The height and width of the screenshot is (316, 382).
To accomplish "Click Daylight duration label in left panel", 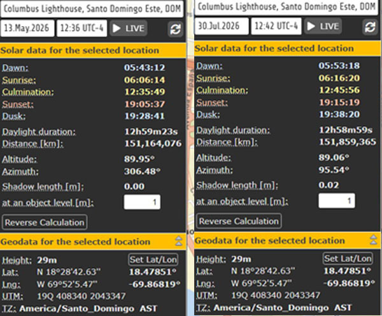I will [x=39, y=132].
